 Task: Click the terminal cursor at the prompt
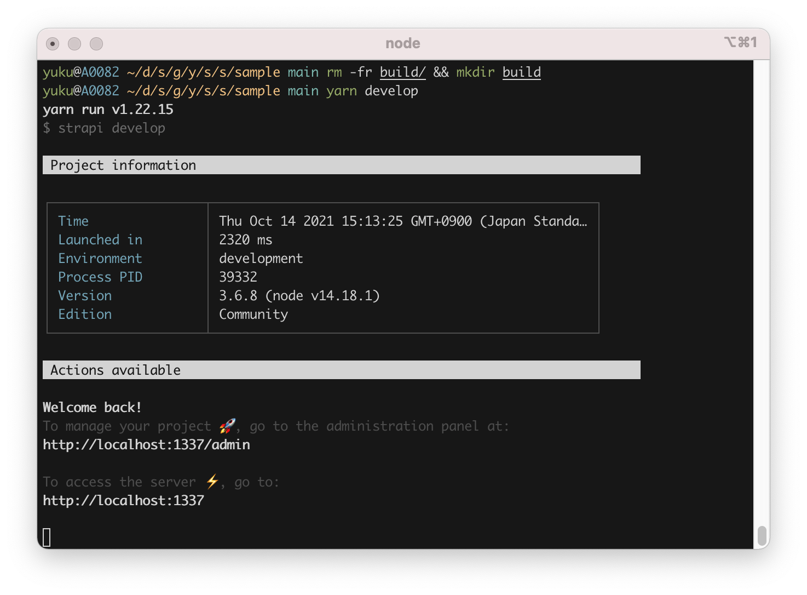(47, 537)
